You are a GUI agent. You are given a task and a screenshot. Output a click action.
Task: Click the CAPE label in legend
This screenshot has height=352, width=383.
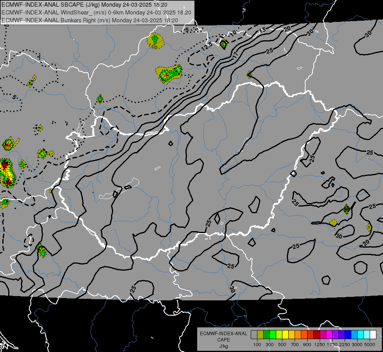(x=223, y=340)
